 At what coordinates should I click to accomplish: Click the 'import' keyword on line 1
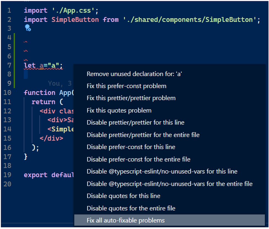(x=35, y=11)
